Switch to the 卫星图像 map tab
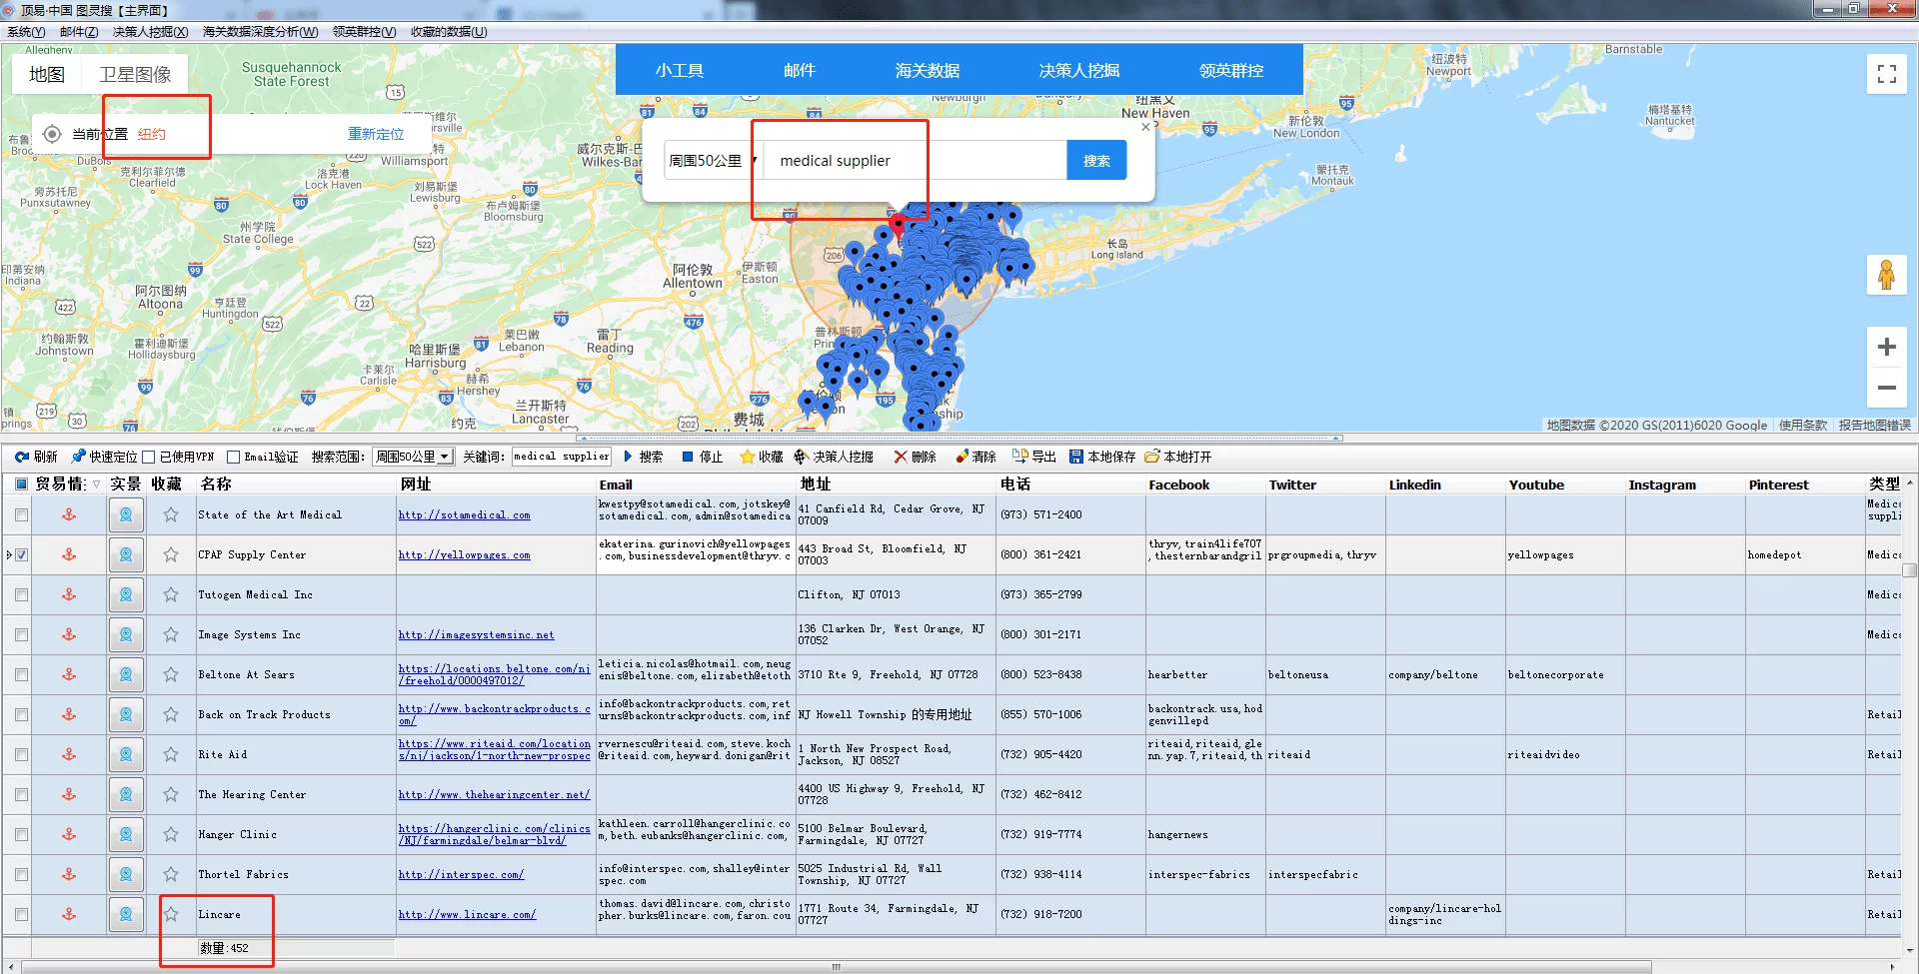 135,74
